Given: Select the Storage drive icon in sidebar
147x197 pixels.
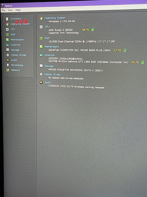Looking at the screenshot, I should pyautogui.click(x=8, y=50).
